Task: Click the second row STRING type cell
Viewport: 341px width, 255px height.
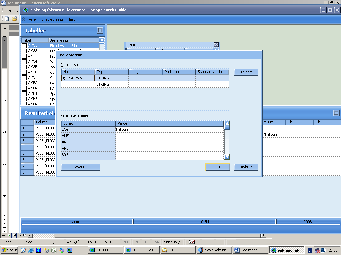Action: click(x=112, y=84)
